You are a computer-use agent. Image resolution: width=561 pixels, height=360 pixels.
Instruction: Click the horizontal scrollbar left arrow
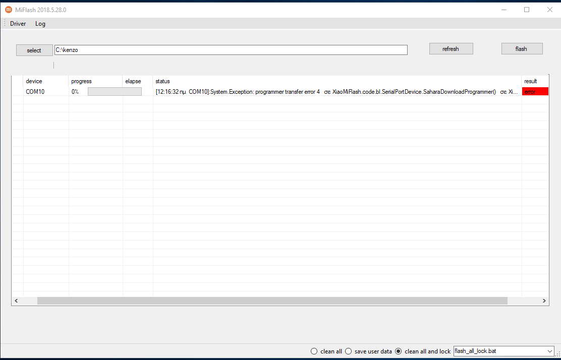16,301
